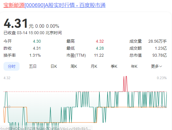The height and width of the screenshot is (130, 172).
Task: Click the 总市值 value 93.78亿
Action: 159,55
